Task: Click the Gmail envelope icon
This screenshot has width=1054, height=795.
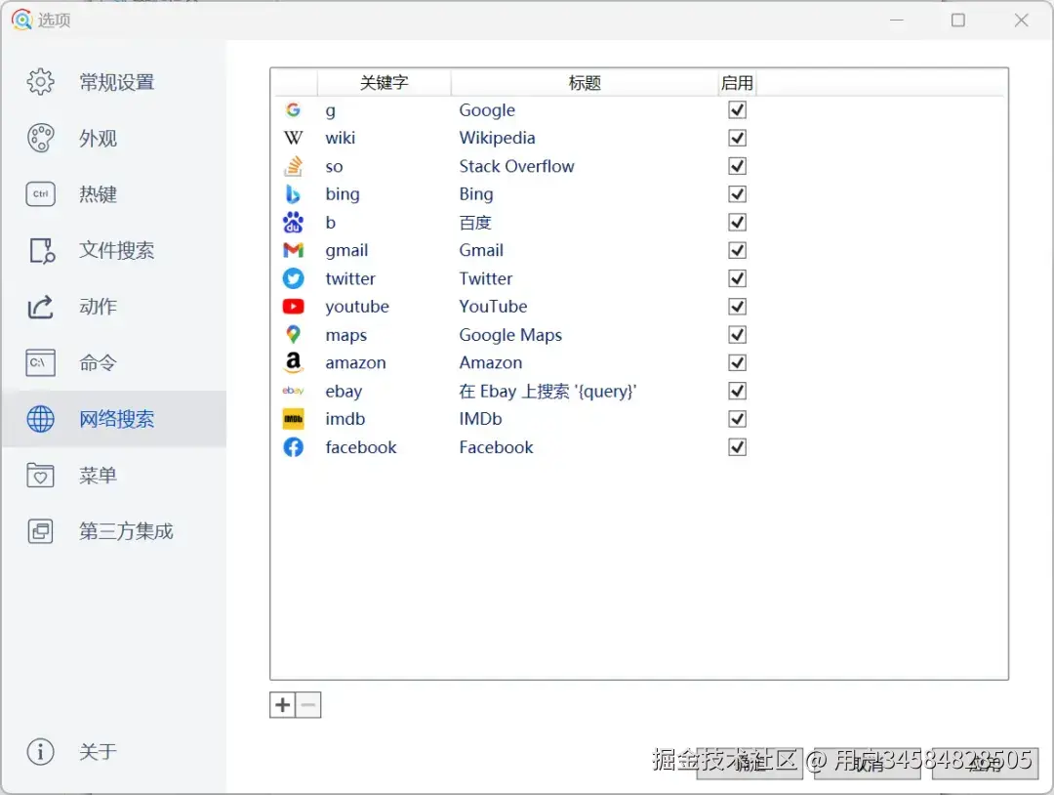Action: (293, 250)
